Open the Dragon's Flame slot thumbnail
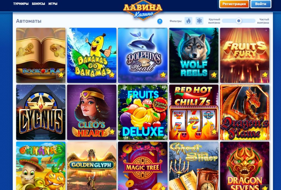 click(x=245, y=112)
